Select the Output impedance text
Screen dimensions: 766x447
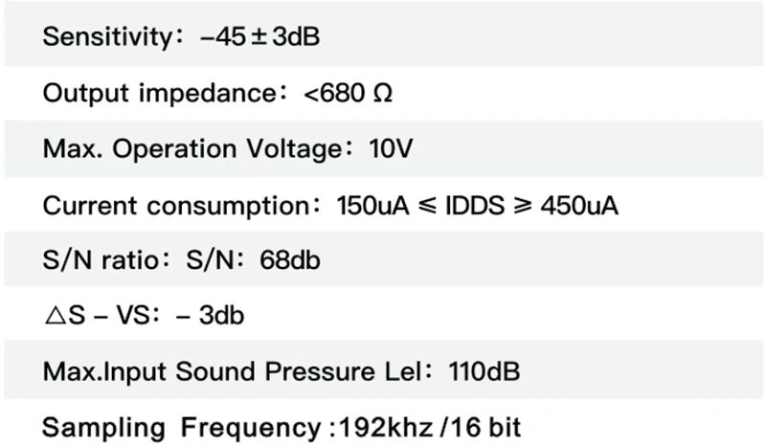pos(160,94)
